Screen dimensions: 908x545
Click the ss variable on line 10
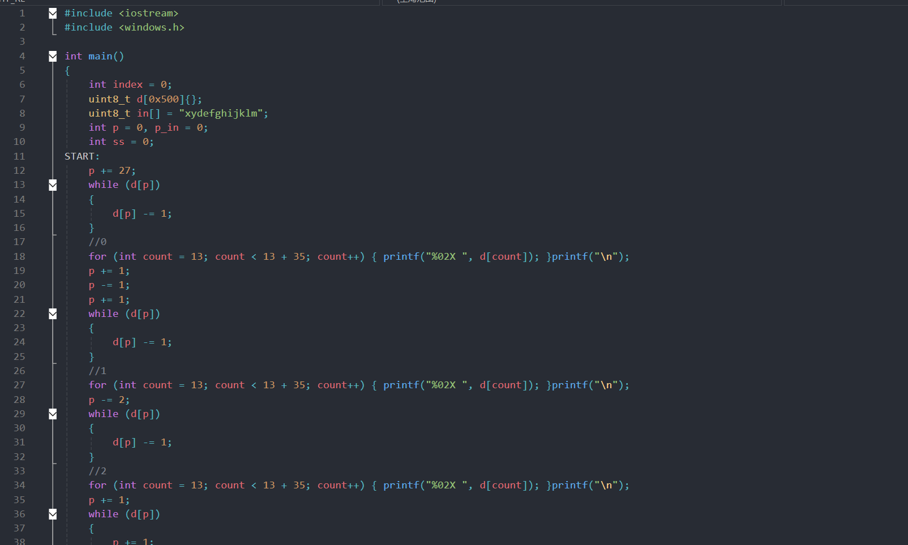(118, 141)
